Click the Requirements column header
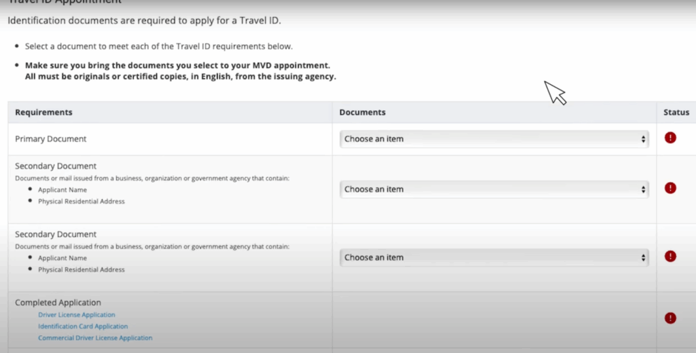This screenshot has height=353, width=696. 43,112
